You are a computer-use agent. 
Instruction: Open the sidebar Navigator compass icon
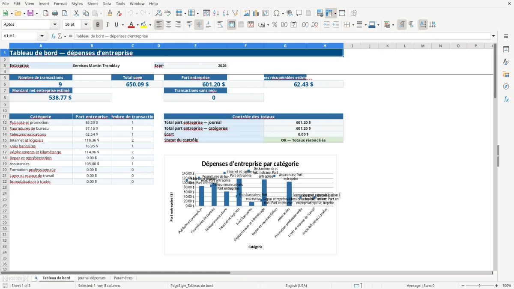506,86
